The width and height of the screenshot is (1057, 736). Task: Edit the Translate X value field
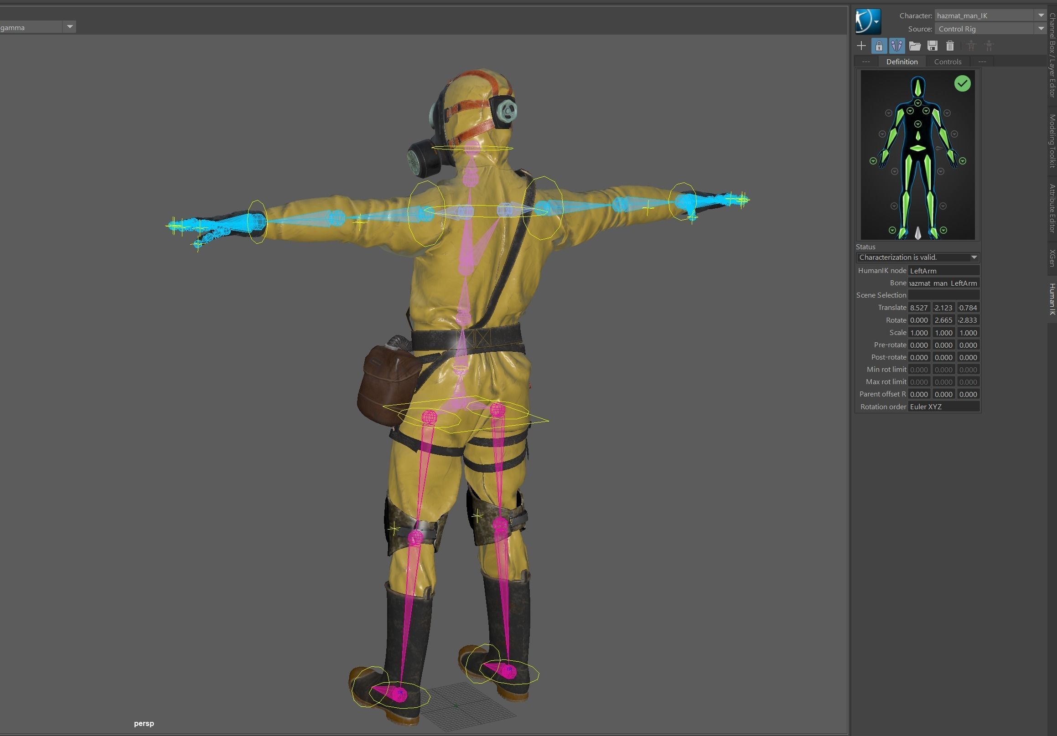coord(918,307)
